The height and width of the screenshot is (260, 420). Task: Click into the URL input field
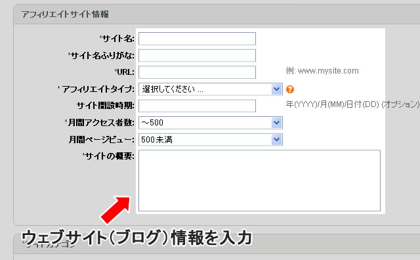[197, 72]
